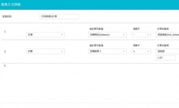Click the 1.07 fixed value field
Screen dimensions: 179x108
(165, 58)
